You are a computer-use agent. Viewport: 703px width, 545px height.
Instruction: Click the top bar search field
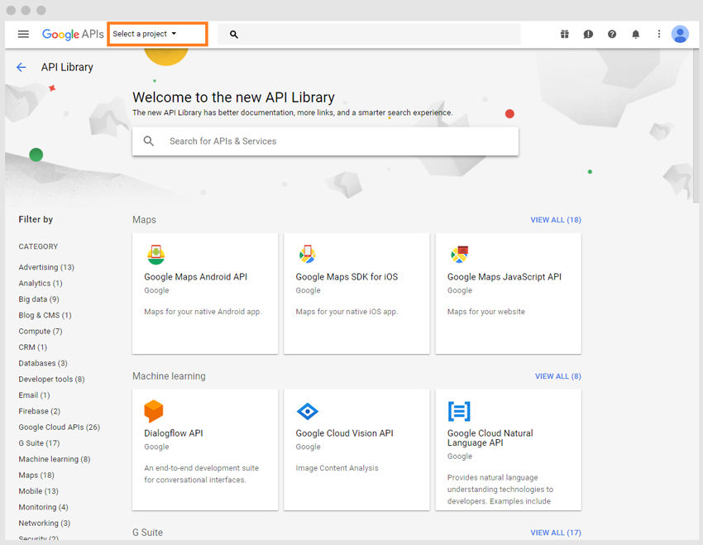tap(369, 34)
